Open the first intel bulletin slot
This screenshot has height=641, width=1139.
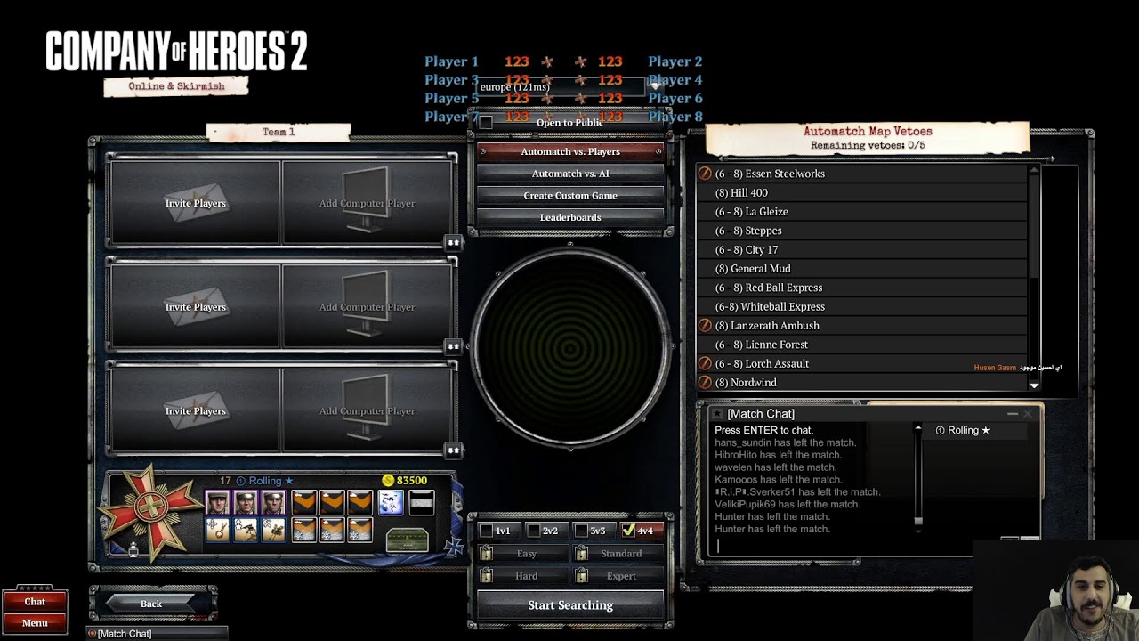(x=218, y=531)
